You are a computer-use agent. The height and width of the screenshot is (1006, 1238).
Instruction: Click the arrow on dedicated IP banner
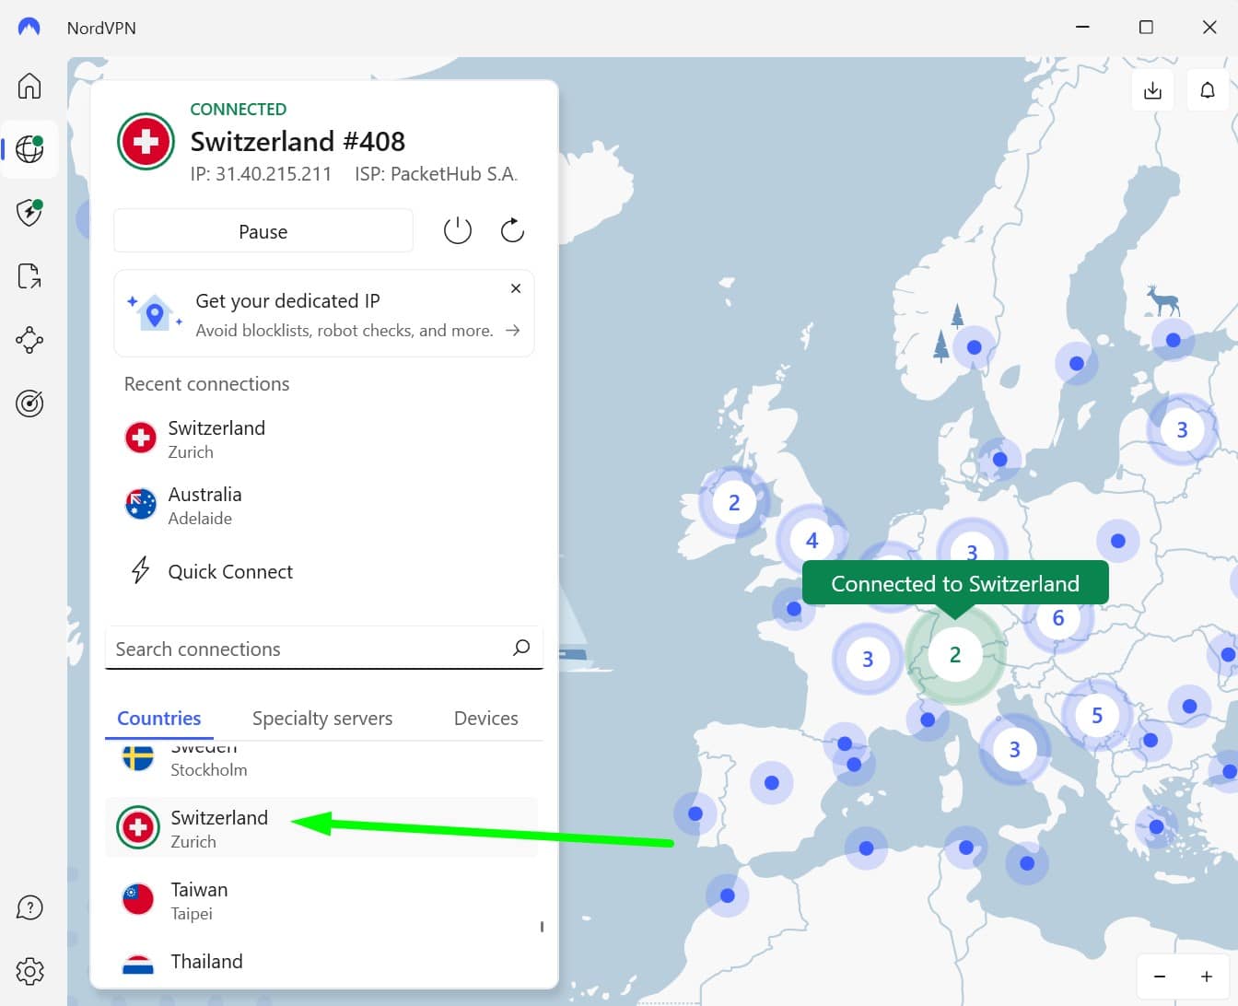point(513,330)
